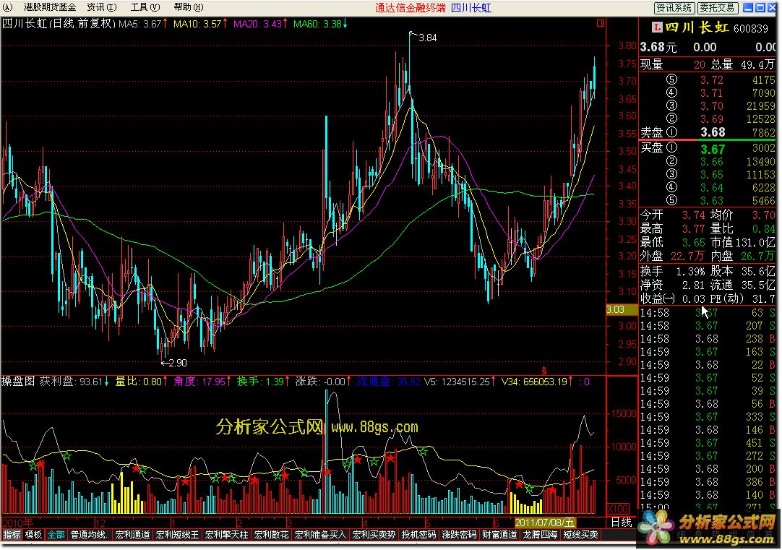Click the 日线 period label
782x550 pixels.
pos(622,523)
